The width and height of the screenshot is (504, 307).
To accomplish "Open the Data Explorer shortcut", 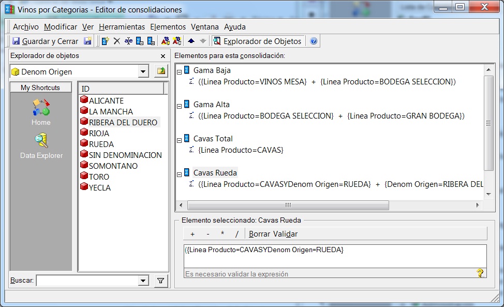I will coord(41,145).
